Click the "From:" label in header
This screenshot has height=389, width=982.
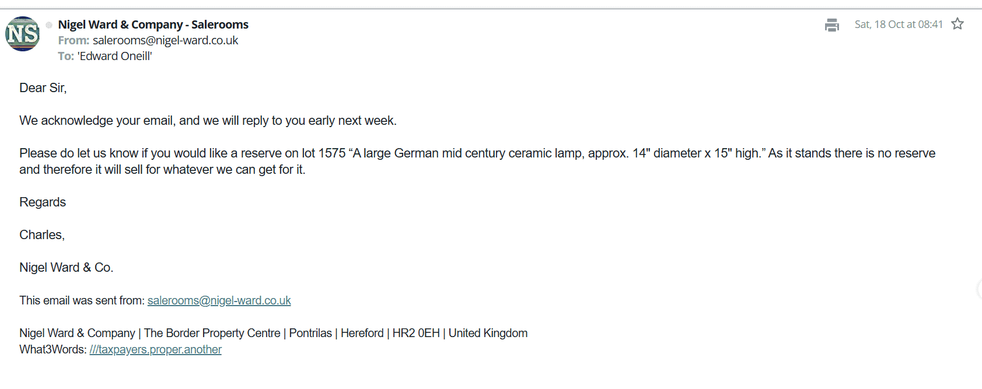[x=74, y=40]
